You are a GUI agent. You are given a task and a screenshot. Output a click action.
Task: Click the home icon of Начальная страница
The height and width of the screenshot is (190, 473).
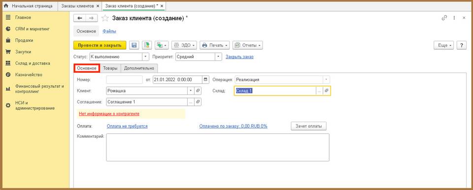tap(6, 6)
